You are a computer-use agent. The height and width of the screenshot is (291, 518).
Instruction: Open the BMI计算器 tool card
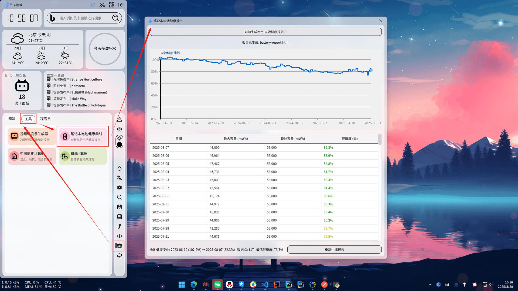[83, 156]
